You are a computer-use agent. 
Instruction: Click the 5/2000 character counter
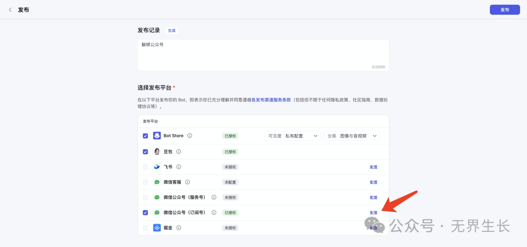tap(379, 67)
